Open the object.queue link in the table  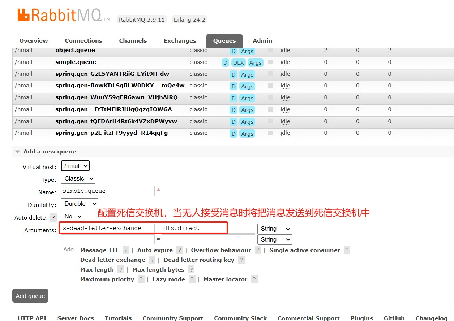[x=75, y=50]
